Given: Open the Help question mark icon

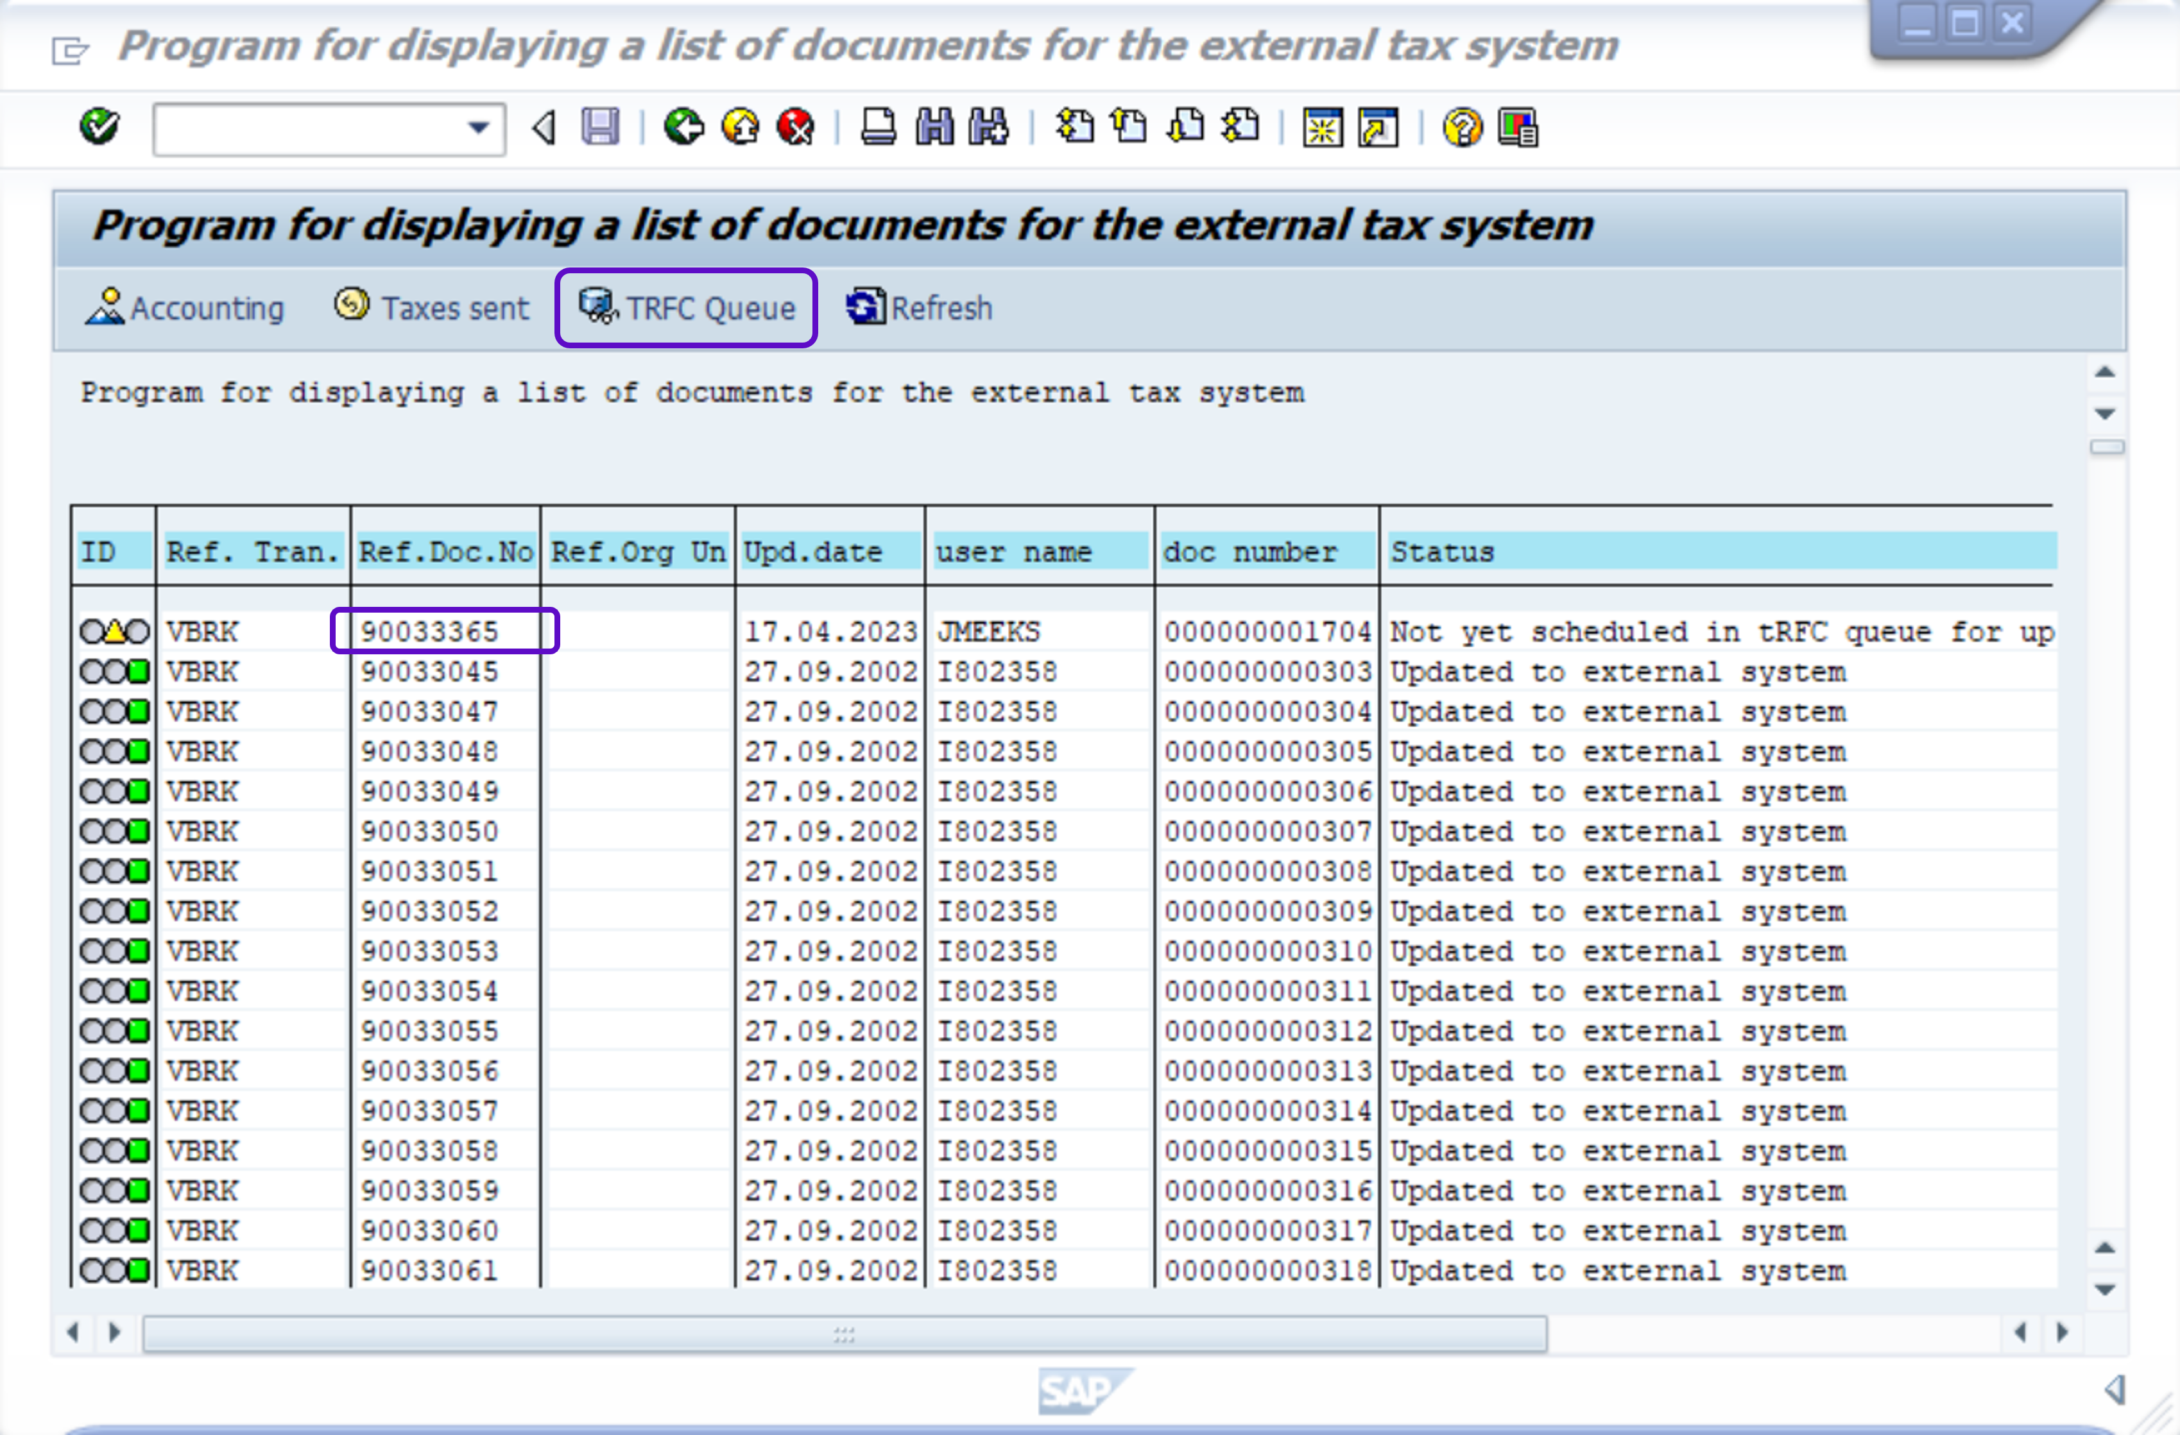Looking at the screenshot, I should coord(1462,126).
